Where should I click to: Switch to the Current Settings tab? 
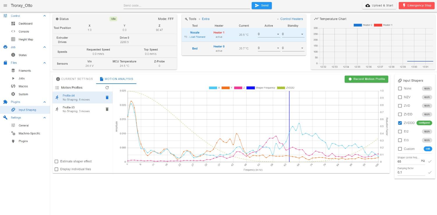pyautogui.click(x=74, y=79)
